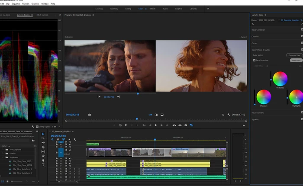Select the Ripple Edit tool

click(x=43, y=143)
